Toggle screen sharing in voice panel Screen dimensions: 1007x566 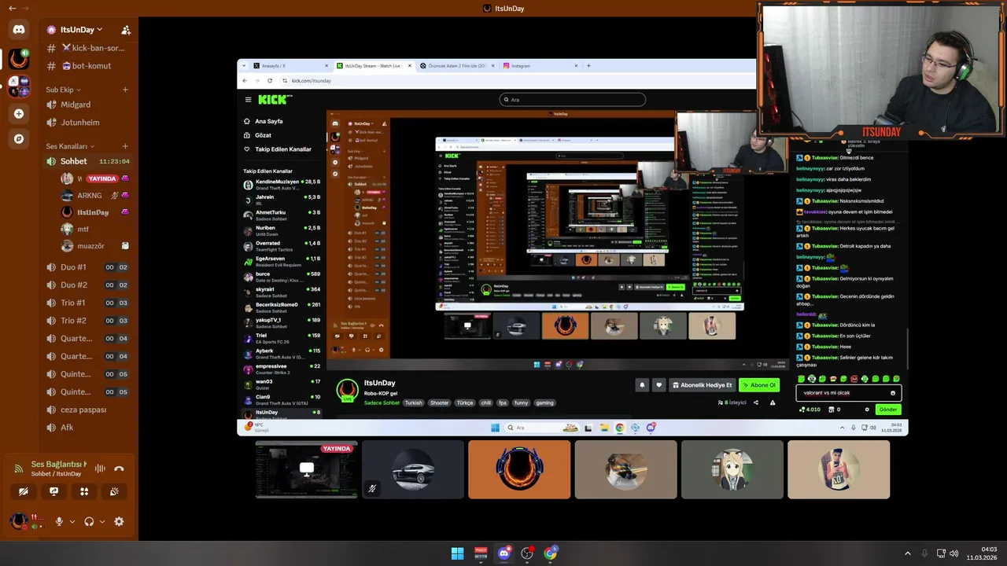tap(53, 491)
